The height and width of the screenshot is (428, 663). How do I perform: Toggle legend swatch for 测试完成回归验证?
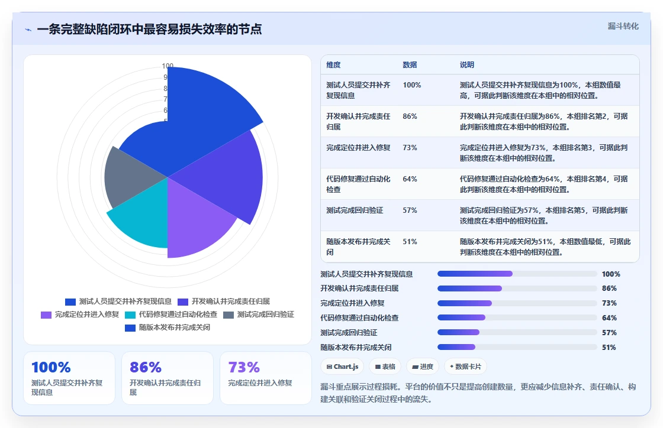coord(228,315)
